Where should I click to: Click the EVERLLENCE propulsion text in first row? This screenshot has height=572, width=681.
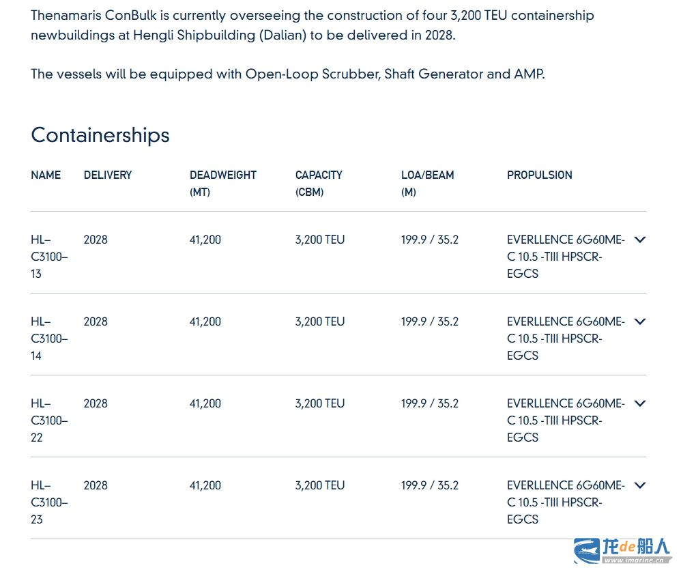566,257
